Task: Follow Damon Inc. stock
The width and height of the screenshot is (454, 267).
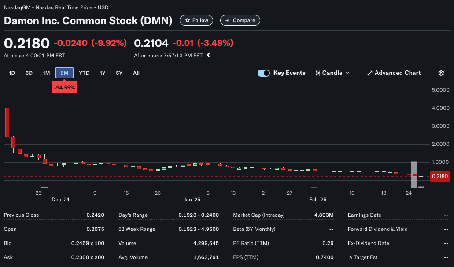Action: click(196, 20)
